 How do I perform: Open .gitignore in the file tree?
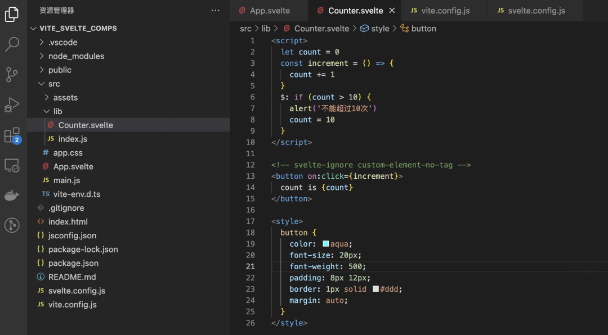click(x=128, y=208)
